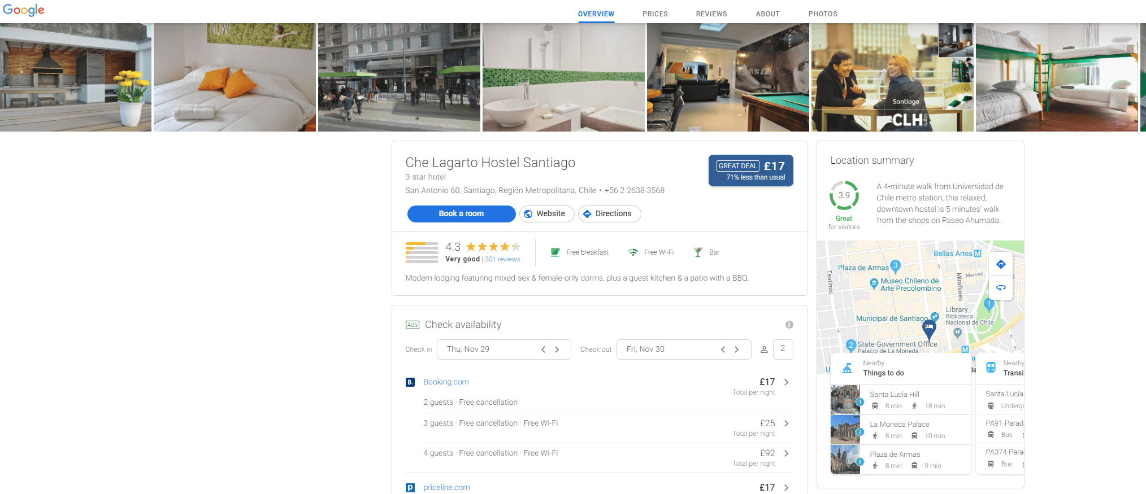Expand the 3 guests £25 offer chevron
The image size is (1146, 494).
point(786,423)
